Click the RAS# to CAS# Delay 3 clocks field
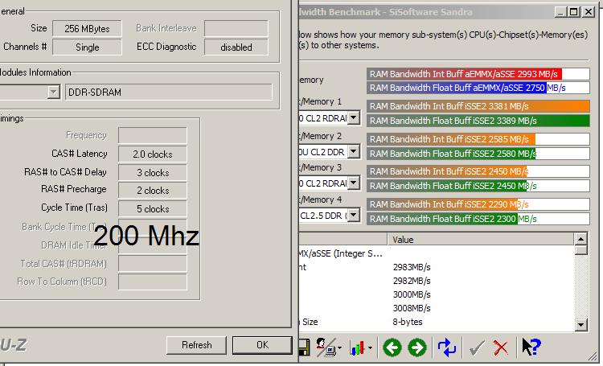The width and height of the screenshot is (603, 366). pos(153,172)
